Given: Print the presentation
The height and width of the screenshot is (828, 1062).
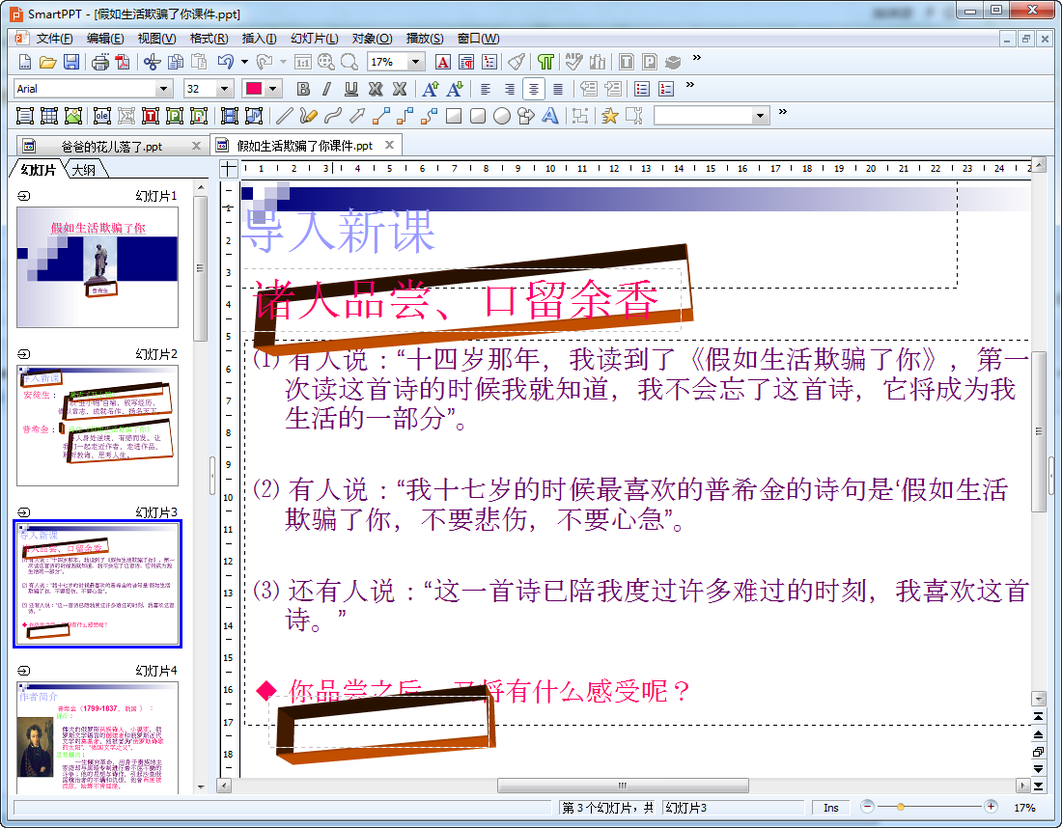Looking at the screenshot, I should coord(99,63).
